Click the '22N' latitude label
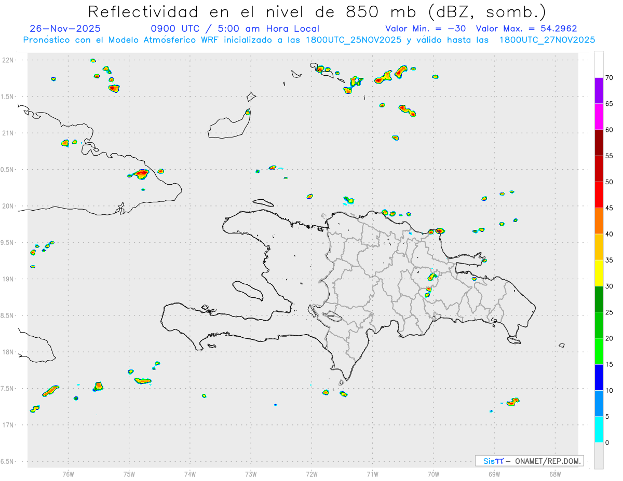Image resolution: width=623 pixels, height=481 pixels. [8, 60]
